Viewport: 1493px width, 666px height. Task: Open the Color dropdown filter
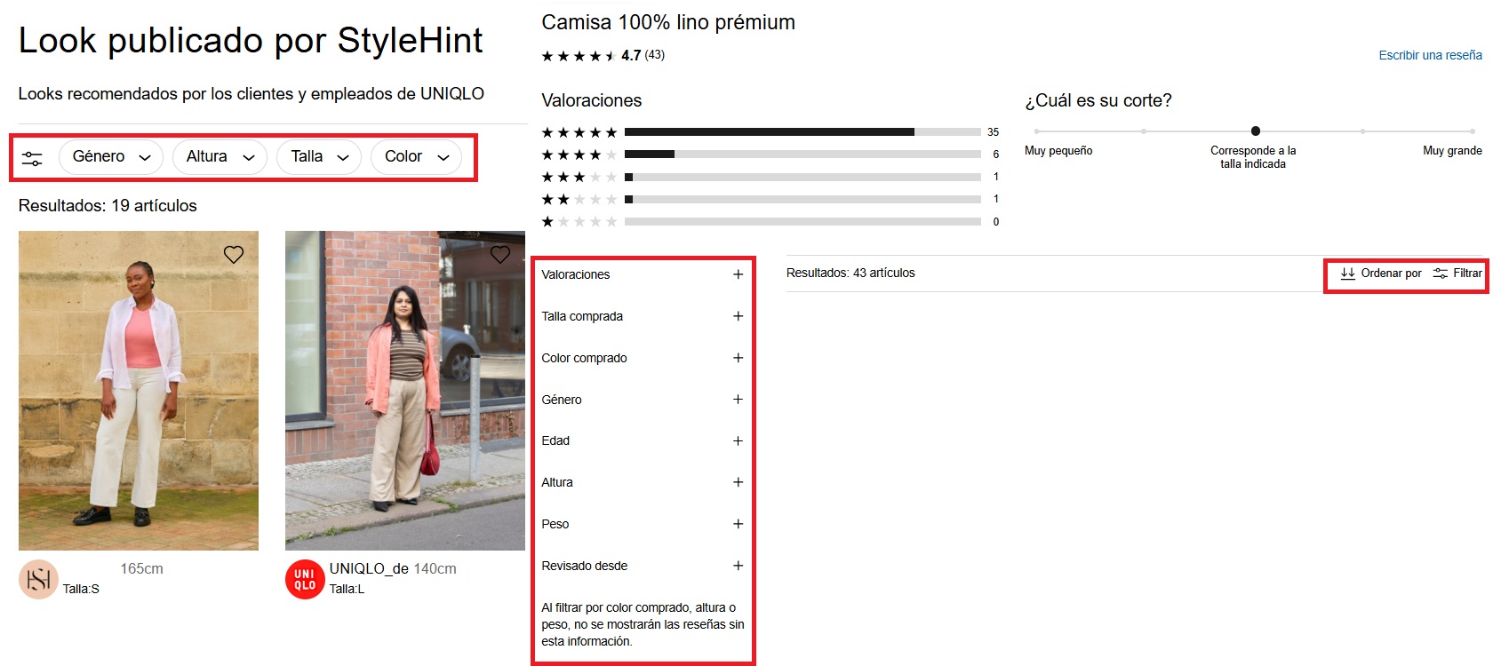point(417,157)
